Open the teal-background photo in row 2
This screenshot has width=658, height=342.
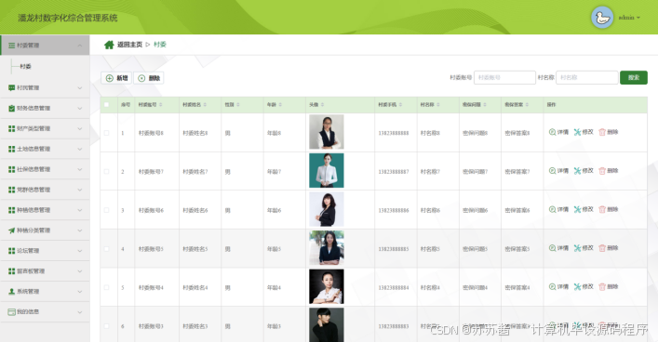pyautogui.click(x=327, y=171)
